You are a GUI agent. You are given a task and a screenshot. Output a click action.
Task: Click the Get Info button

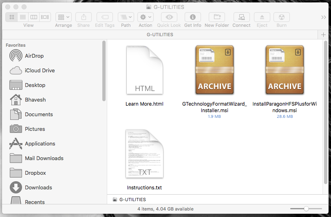(193, 17)
